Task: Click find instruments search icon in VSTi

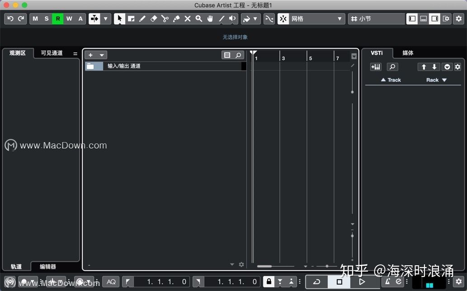Action: [392, 67]
